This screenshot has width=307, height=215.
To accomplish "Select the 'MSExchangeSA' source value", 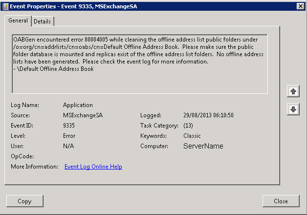I will pos(83,115).
